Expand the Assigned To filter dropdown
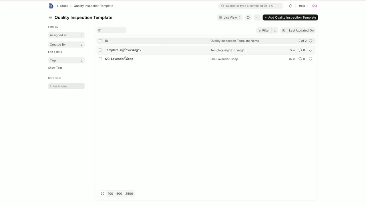 click(66, 35)
